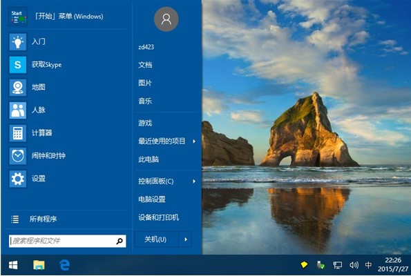This screenshot has width=411, height=276.
Task: Open the 设置 gear icon
Action: [18, 179]
